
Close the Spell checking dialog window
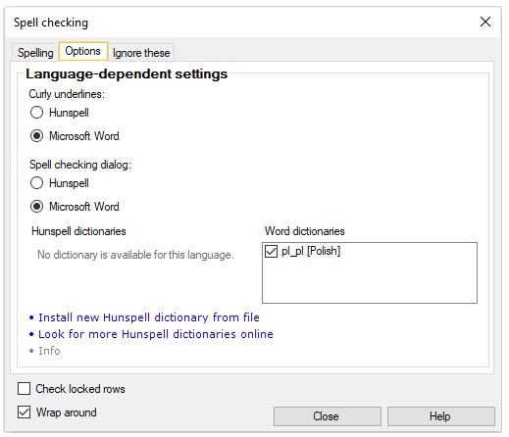tap(485, 22)
